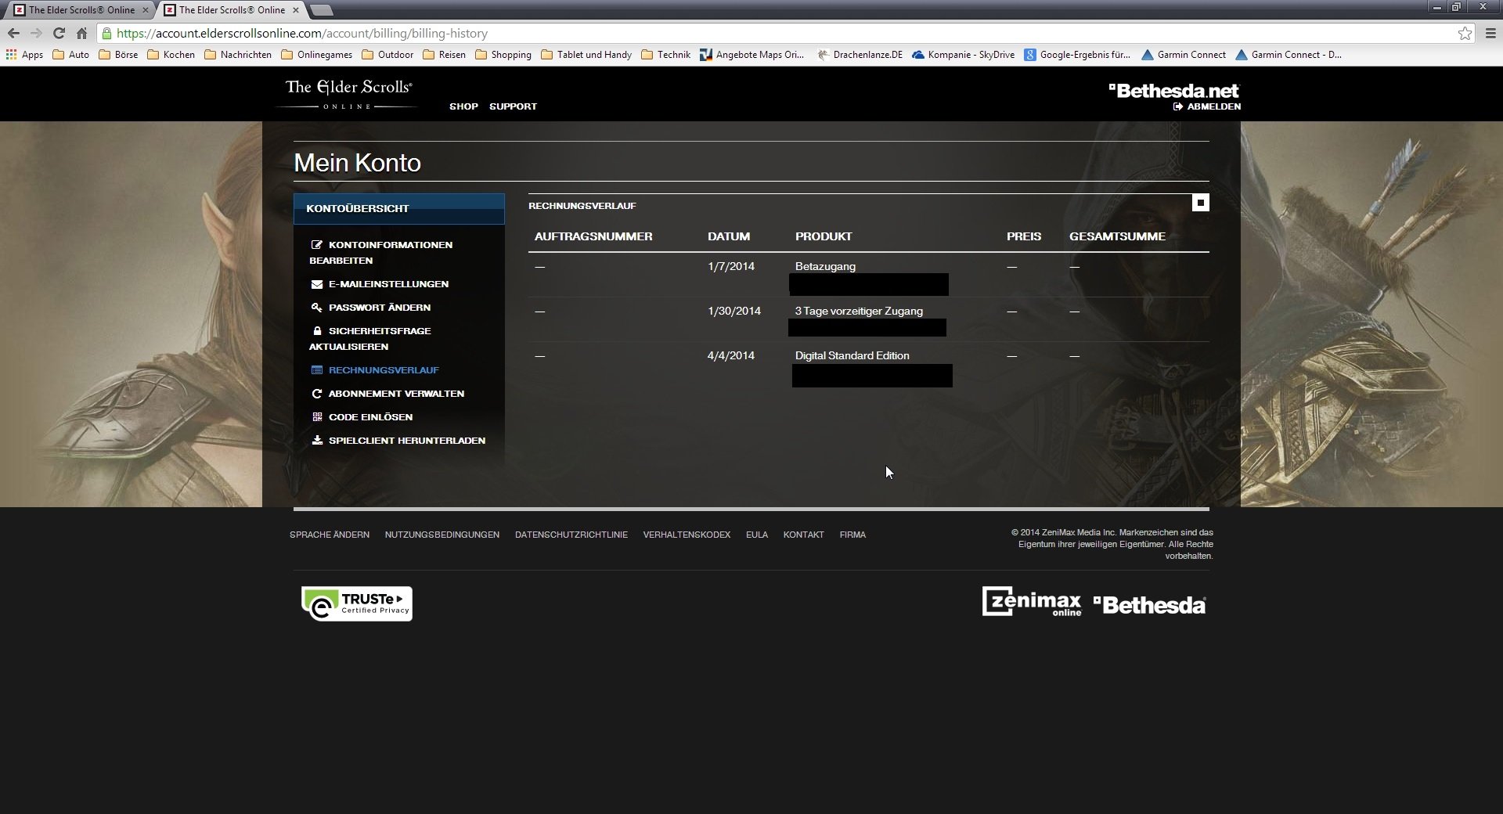This screenshot has height=814, width=1503.
Task: Click the browser forward arrow
Action: tap(36, 33)
